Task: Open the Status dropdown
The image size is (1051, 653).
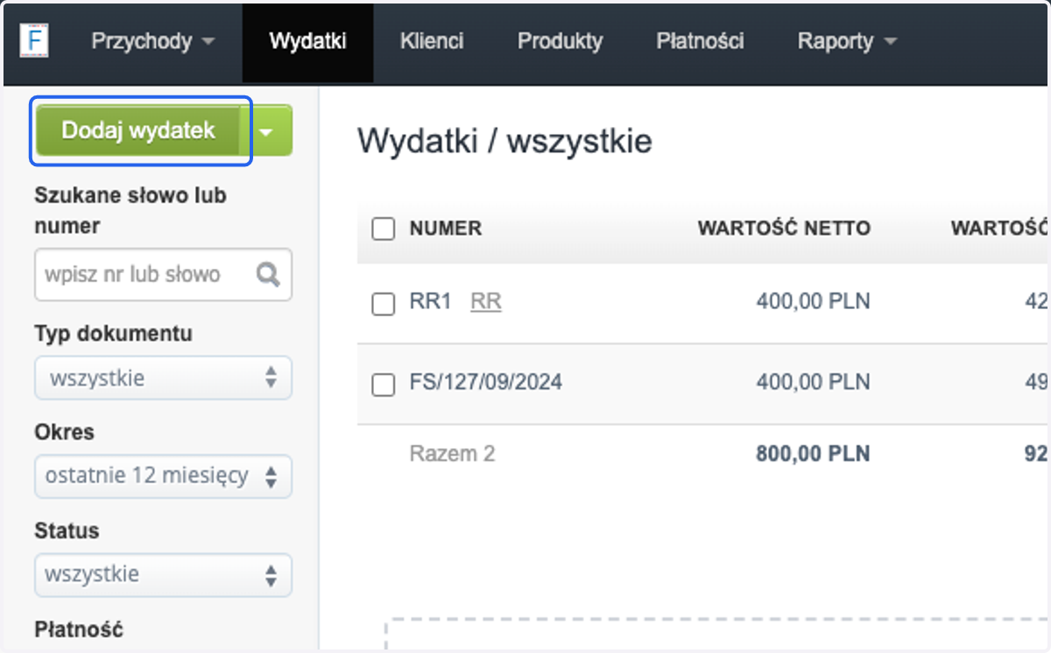Action: tap(164, 575)
